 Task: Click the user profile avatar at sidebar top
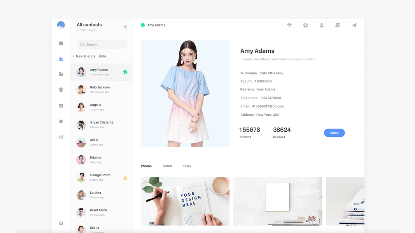(x=61, y=25)
